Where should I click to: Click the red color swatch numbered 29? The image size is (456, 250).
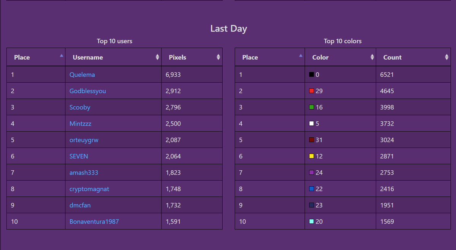[312, 91]
